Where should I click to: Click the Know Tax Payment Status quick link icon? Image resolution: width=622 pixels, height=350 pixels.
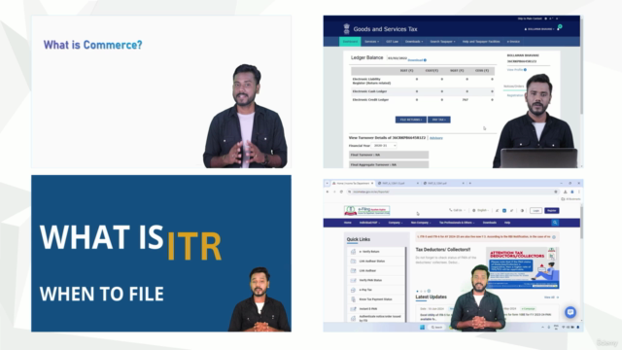(x=353, y=299)
